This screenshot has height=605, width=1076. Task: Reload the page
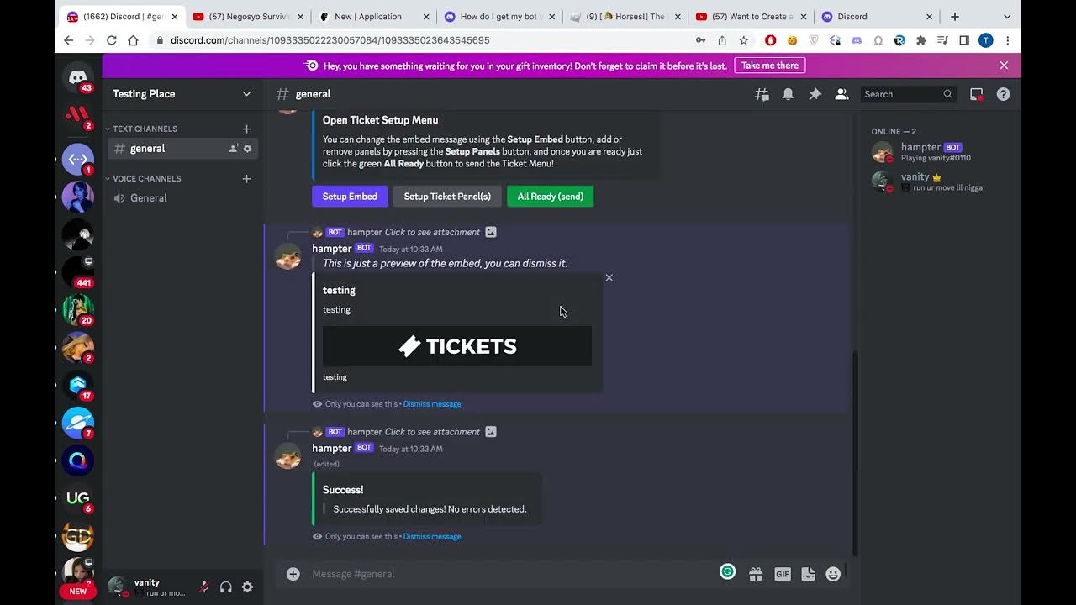click(112, 40)
